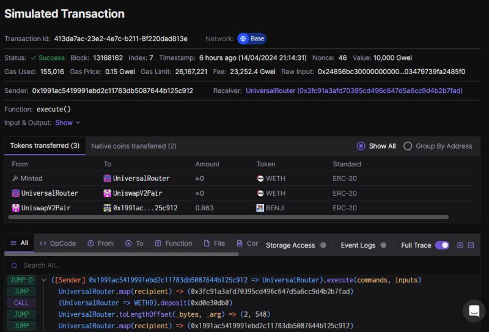
Task: Click the WETH9 deposit trace line
Action: (145, 303)
